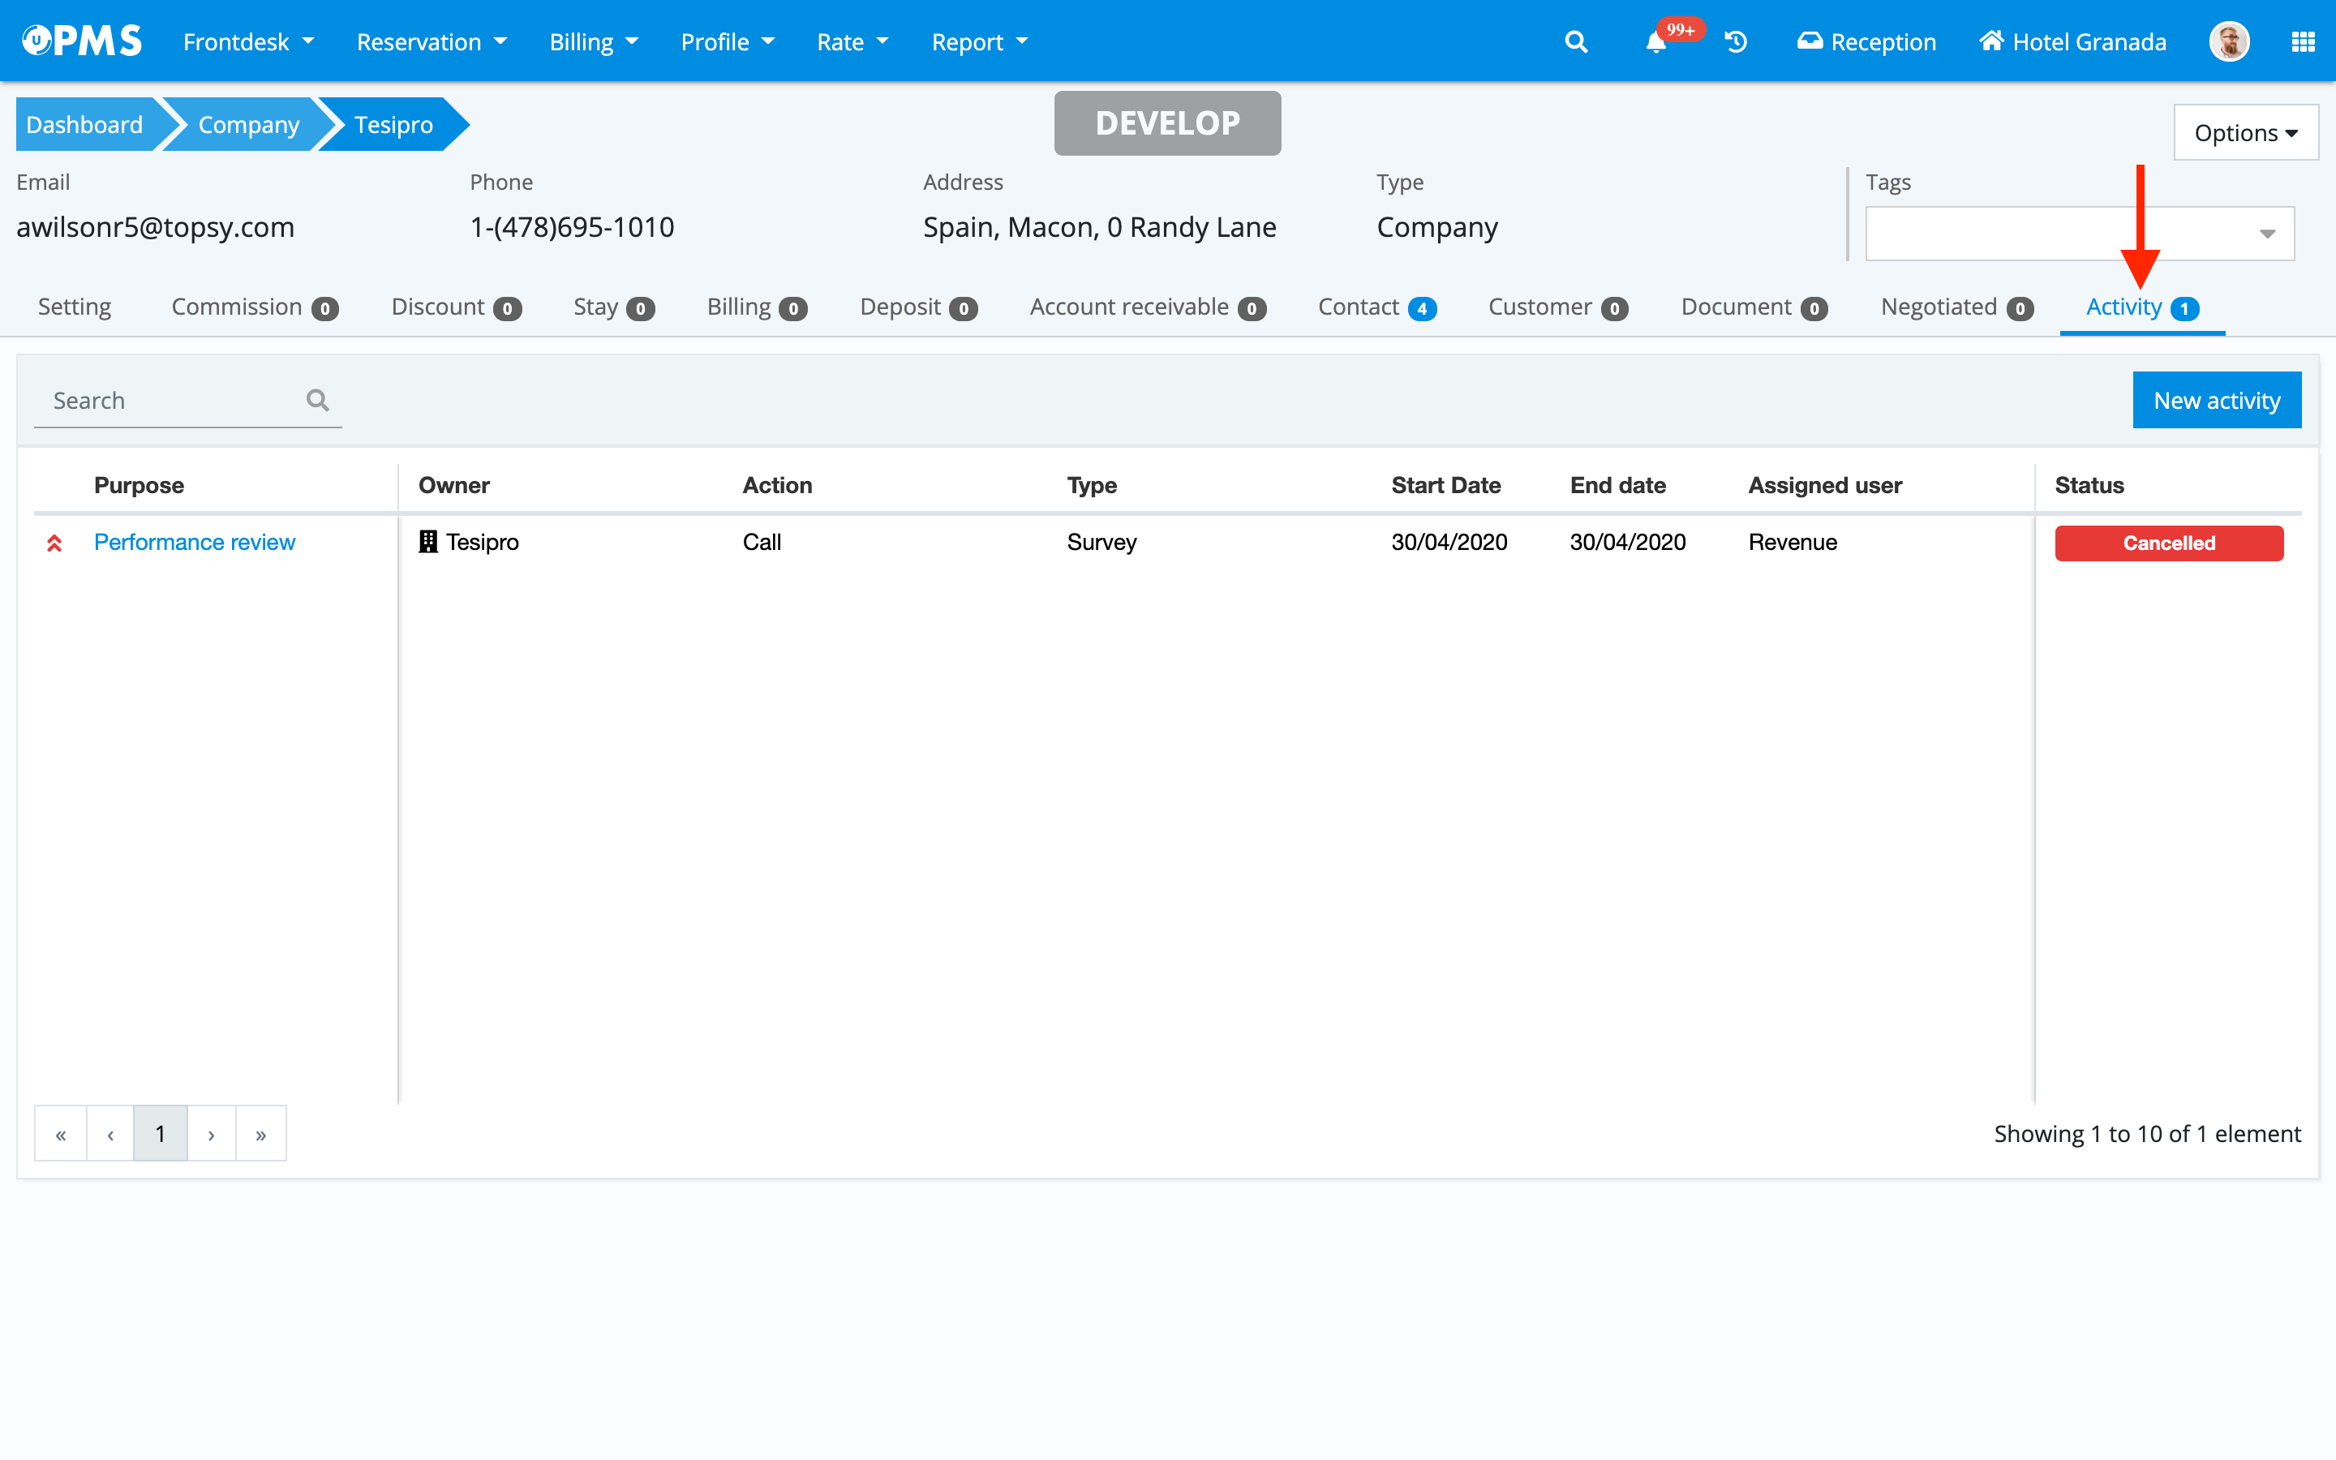Open the apps grid icon
This screenshot has height=1460, width=2336.
(2304, 41)
